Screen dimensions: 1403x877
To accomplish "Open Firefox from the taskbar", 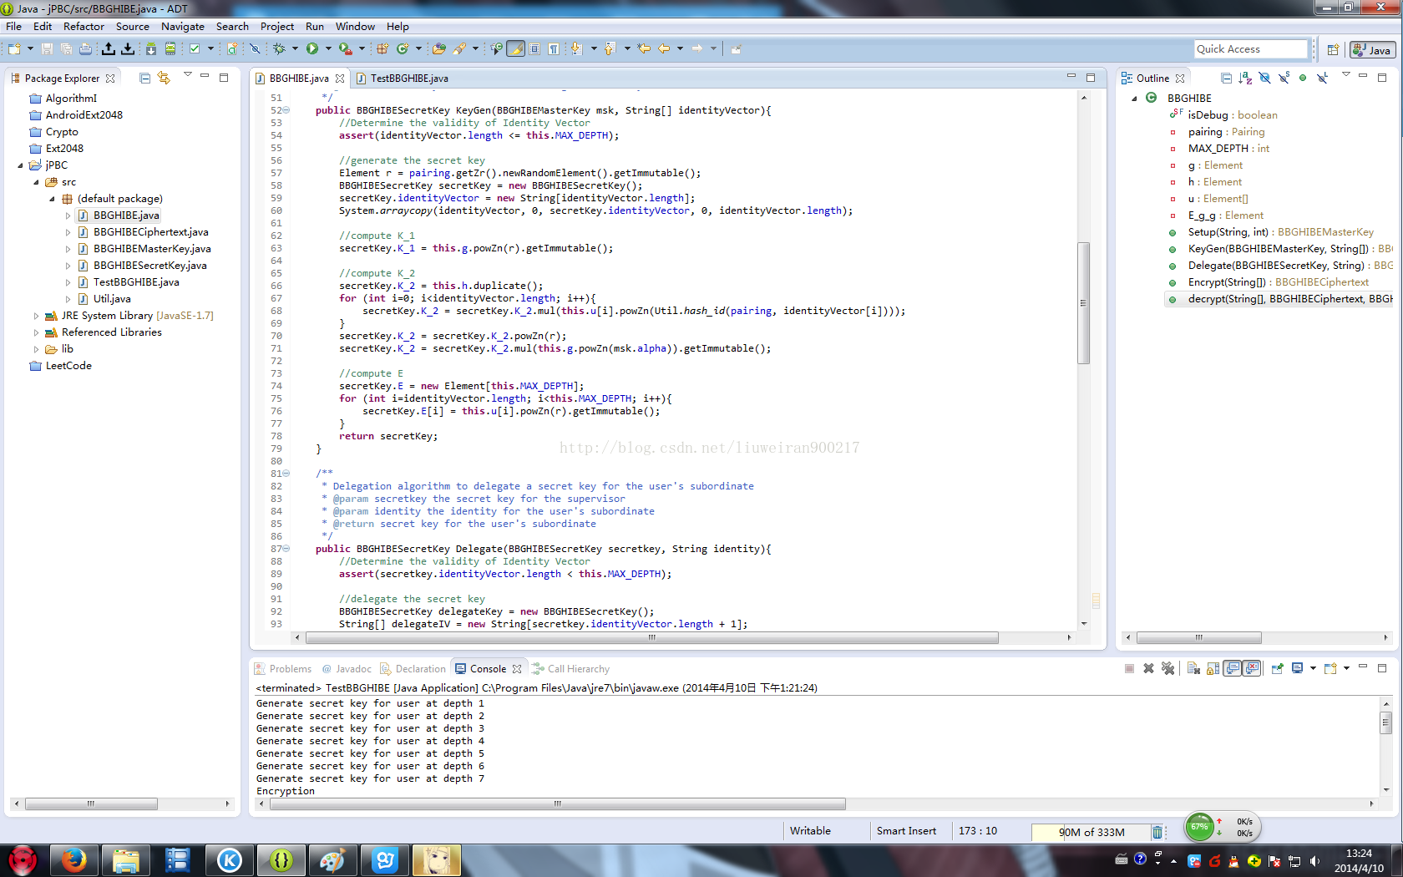I will tap(74, 859).
